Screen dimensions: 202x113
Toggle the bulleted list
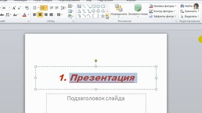pyautogui.click(x=34, y=8)
